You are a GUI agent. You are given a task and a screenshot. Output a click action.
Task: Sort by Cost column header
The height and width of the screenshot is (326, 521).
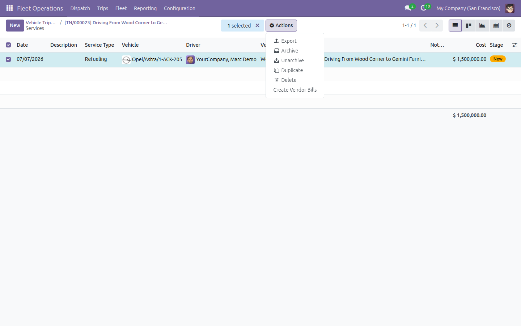pos(481,45)
